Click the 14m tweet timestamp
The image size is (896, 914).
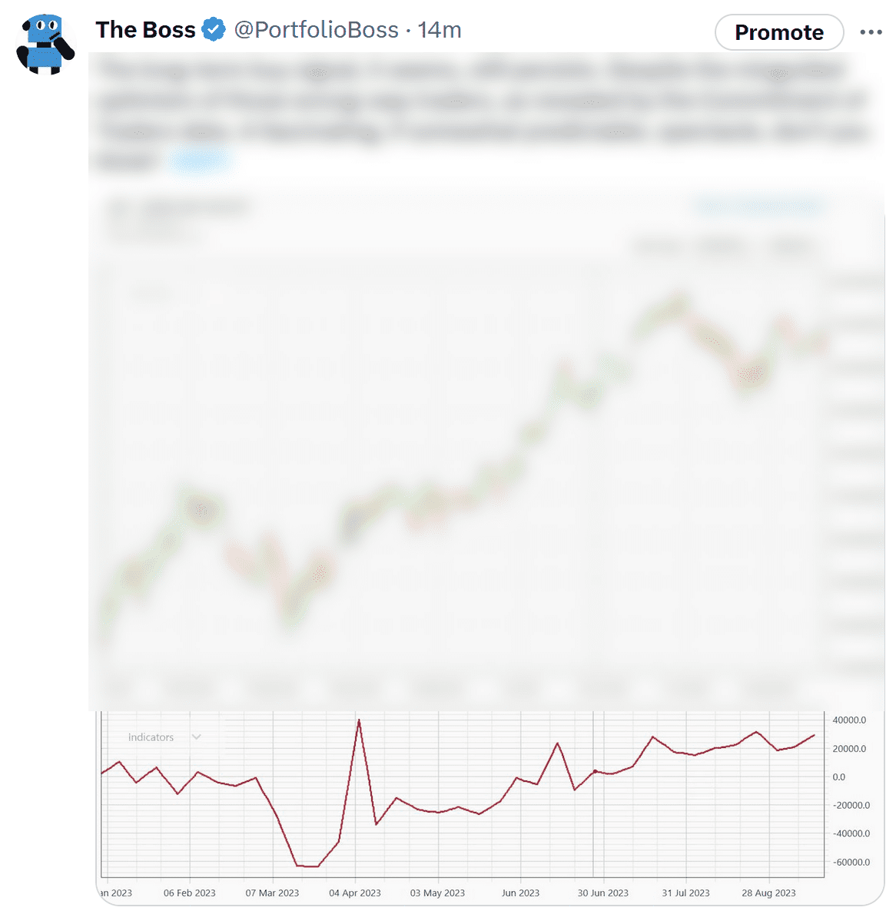pos(440,30)
